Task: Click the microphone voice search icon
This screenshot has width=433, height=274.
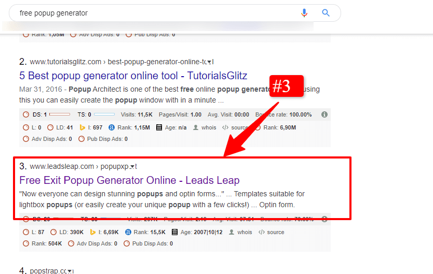Action: pos(304,13)
